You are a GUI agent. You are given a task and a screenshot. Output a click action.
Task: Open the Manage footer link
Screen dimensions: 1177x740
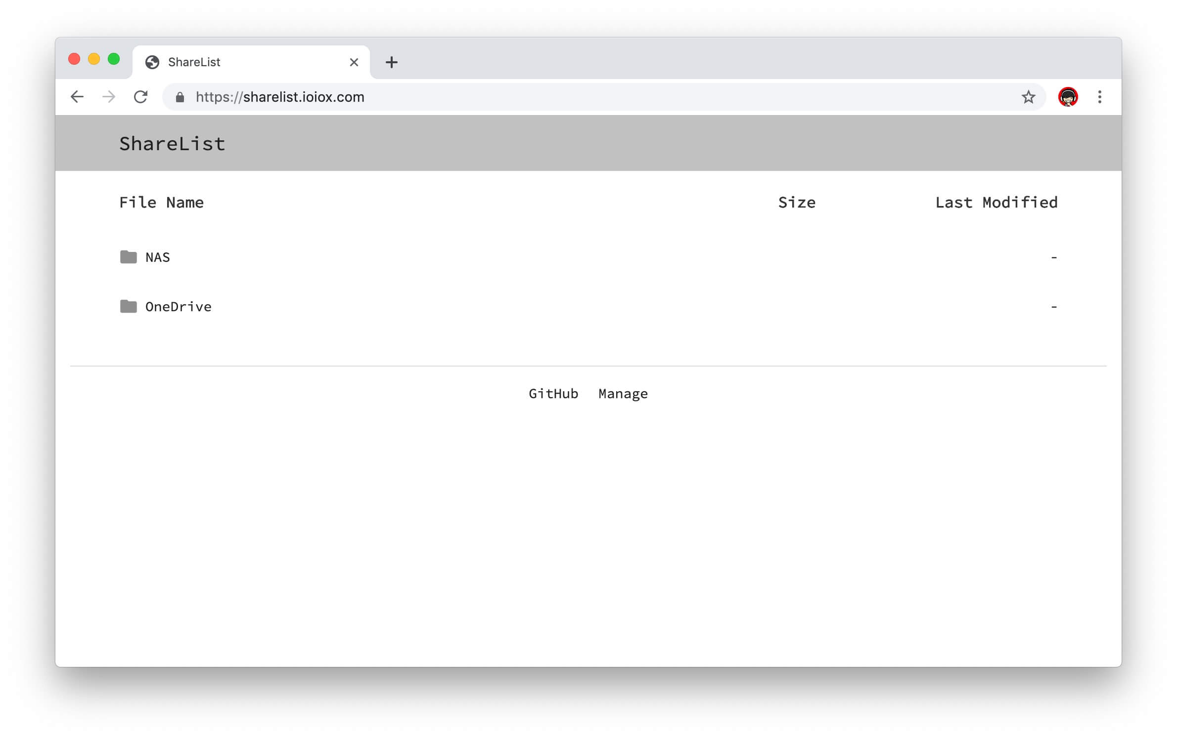(623, 394)
